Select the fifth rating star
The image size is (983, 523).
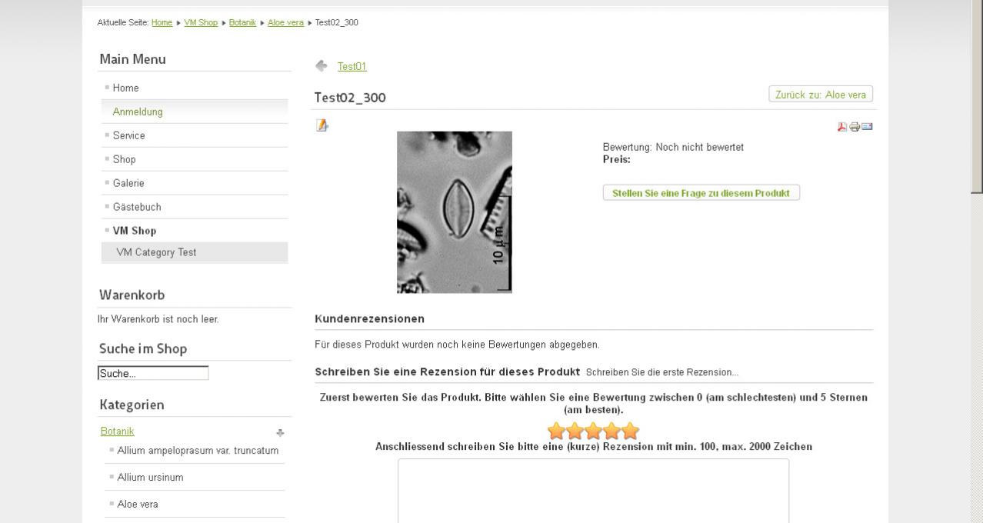[631, 431]
